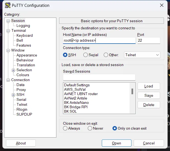The width and height of the screenshot is (170, 151).
Task: Click Open to start the connection
Action: 117,143
